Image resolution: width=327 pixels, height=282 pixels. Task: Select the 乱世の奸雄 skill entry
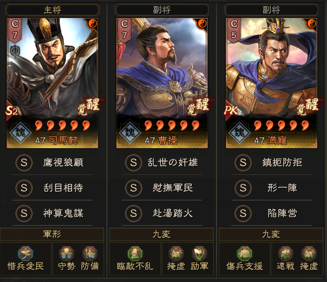[x=162, y=163]
